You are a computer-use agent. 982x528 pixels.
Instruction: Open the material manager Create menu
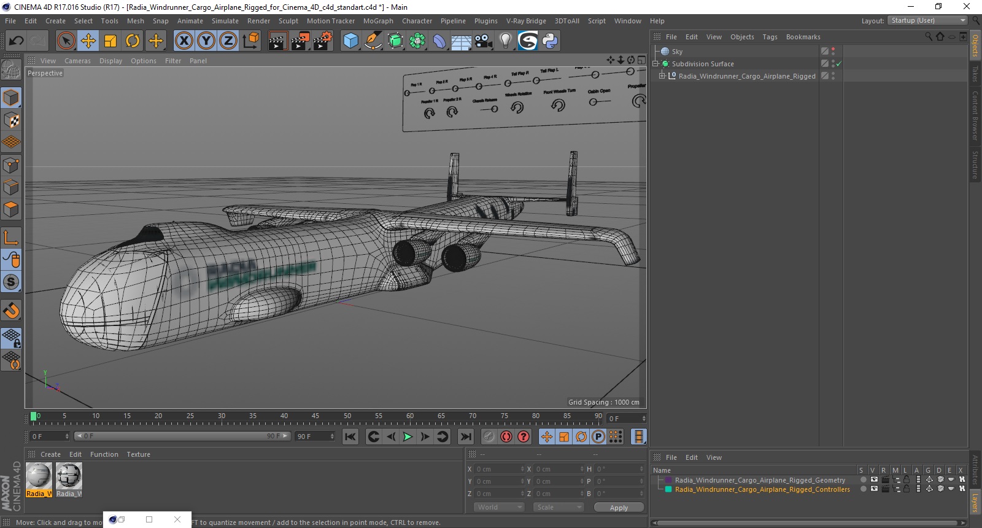[50, 454]
